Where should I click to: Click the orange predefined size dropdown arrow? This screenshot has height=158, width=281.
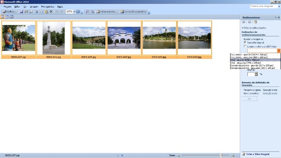click(279, 51)
